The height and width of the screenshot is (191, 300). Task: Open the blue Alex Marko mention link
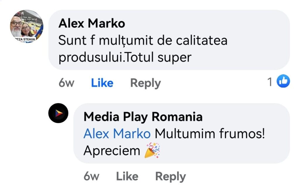[x=117, y=134]
